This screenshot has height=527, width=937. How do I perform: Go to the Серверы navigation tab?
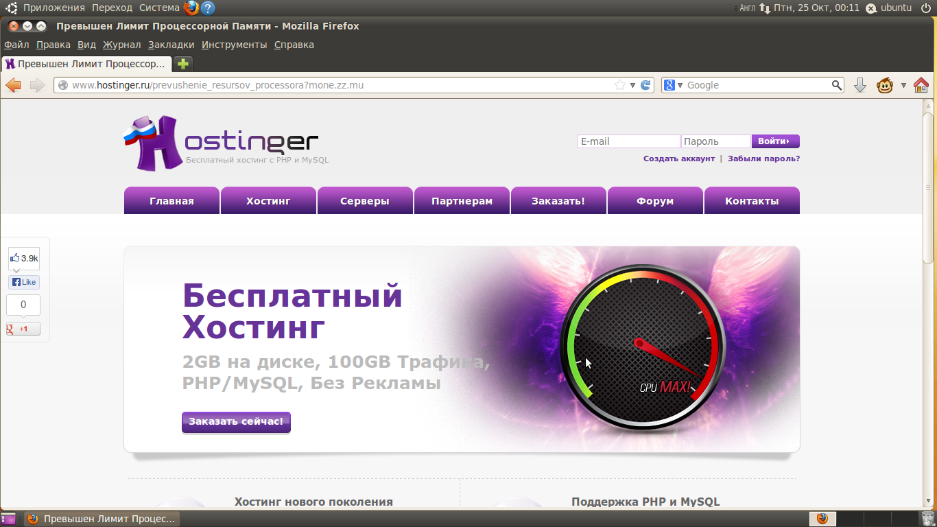[x=365, y=201]
